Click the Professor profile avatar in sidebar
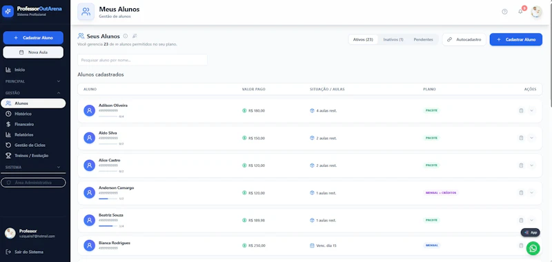Viewport: 552px width, 262px height. 10,233
